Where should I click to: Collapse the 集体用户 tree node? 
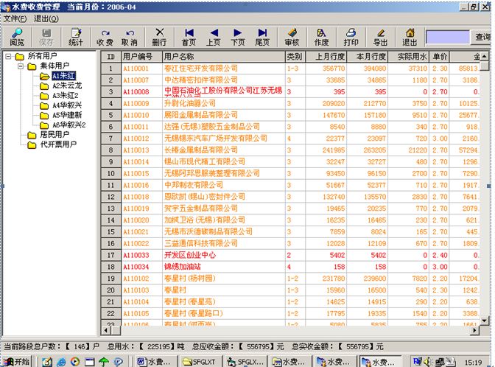point(21,66)
